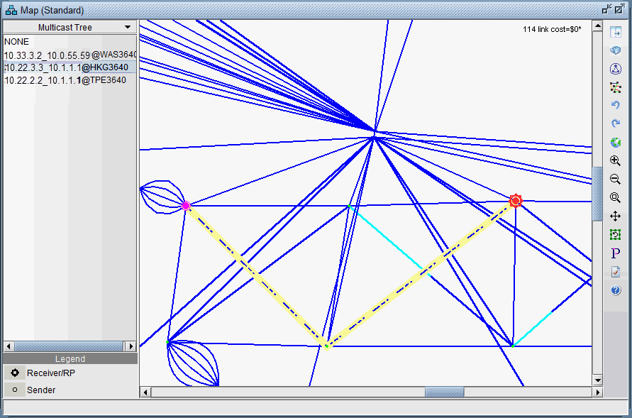Image resolution: width=632 pixels, height=418 pixels.
Task: Click the red receiver node on map
Action: click(x=516, y=201)
